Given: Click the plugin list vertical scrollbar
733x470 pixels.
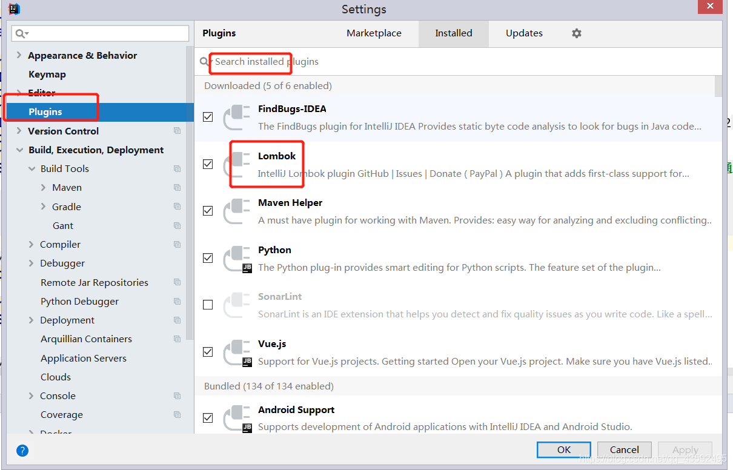Looking at the screenshot, I should click(x=718, y=86).
